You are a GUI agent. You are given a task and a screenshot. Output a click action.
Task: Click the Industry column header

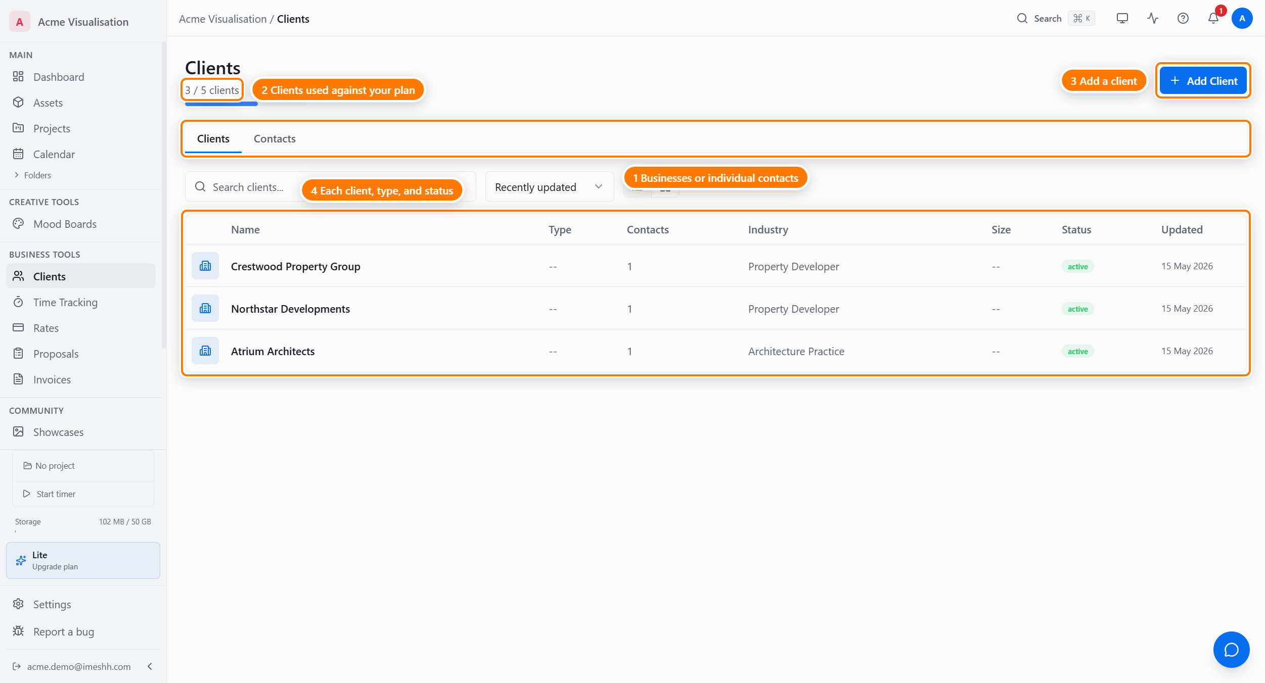pyautogui.click(x=768, y=229)
